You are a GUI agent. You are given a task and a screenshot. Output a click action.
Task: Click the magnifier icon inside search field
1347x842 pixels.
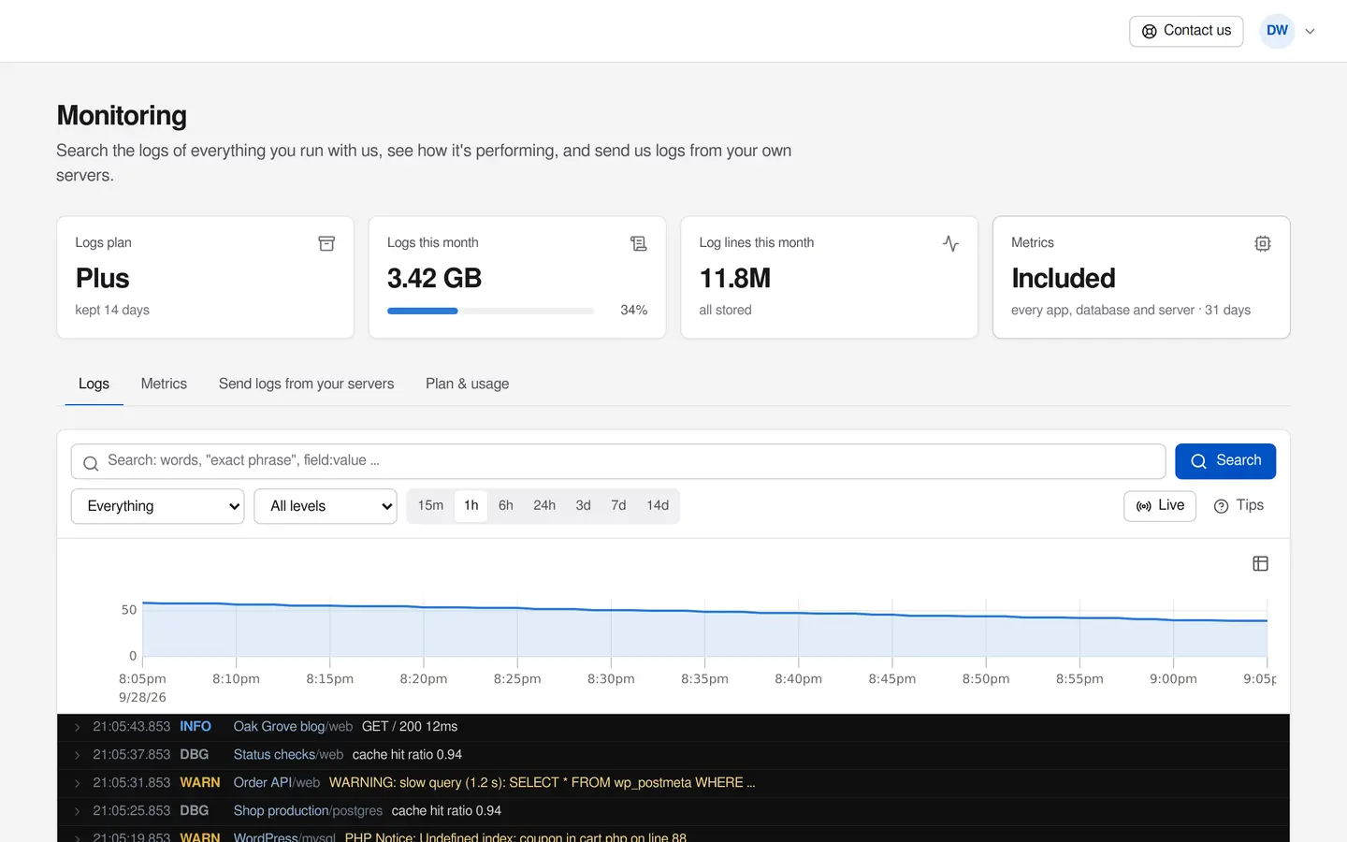coord(91,463)
